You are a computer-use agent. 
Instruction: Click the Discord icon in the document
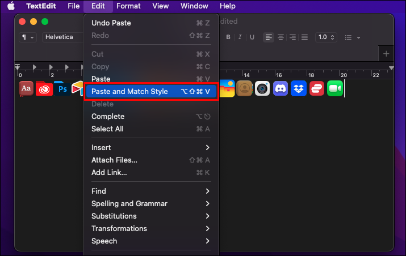pos(280,88)
